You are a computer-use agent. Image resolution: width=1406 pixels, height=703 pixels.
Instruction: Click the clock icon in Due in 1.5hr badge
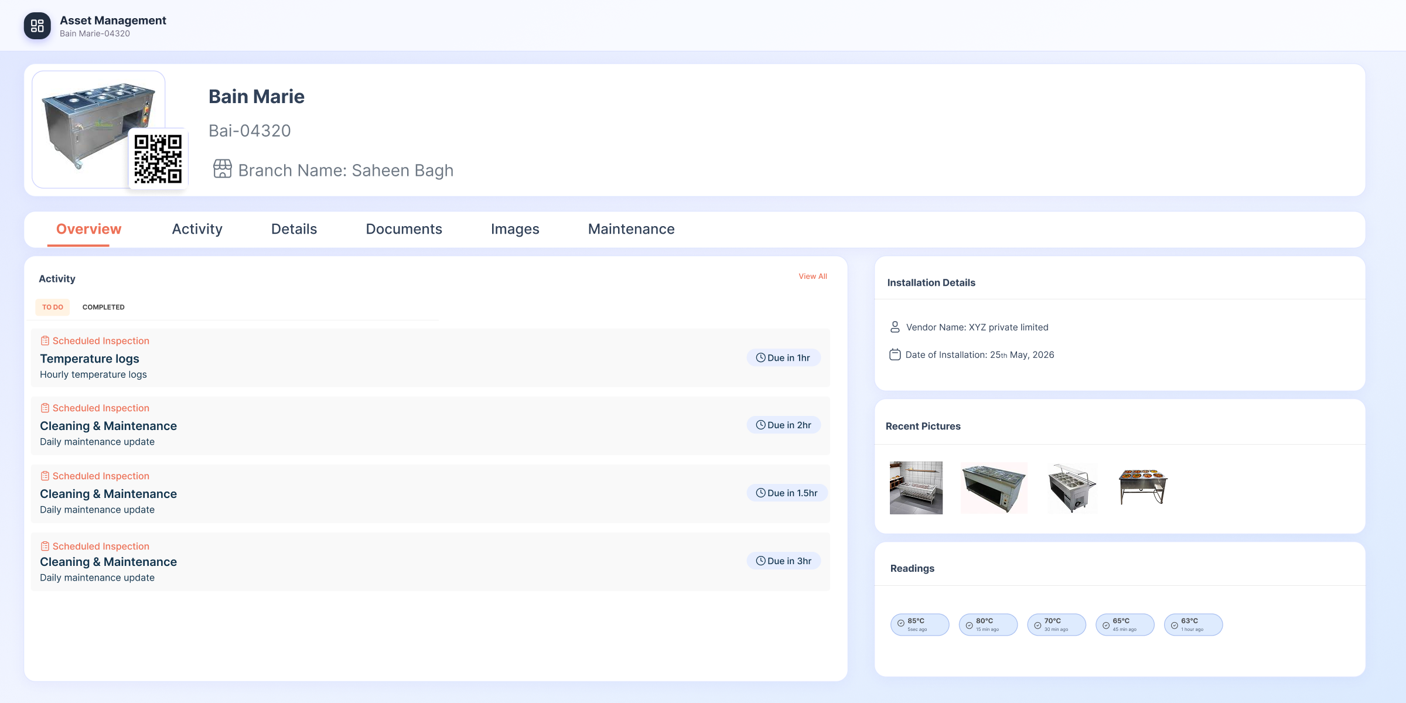coord(760,493)
